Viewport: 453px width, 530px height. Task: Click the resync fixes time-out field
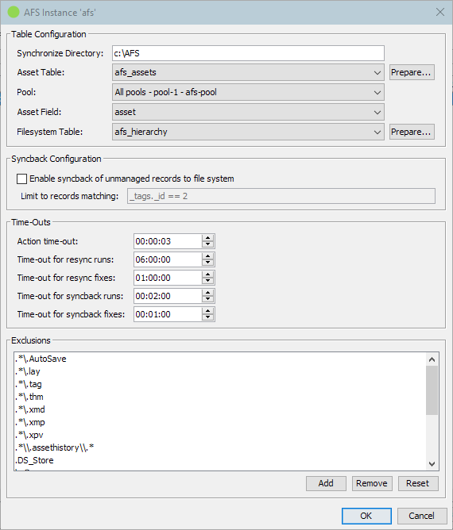pos(168,278)
